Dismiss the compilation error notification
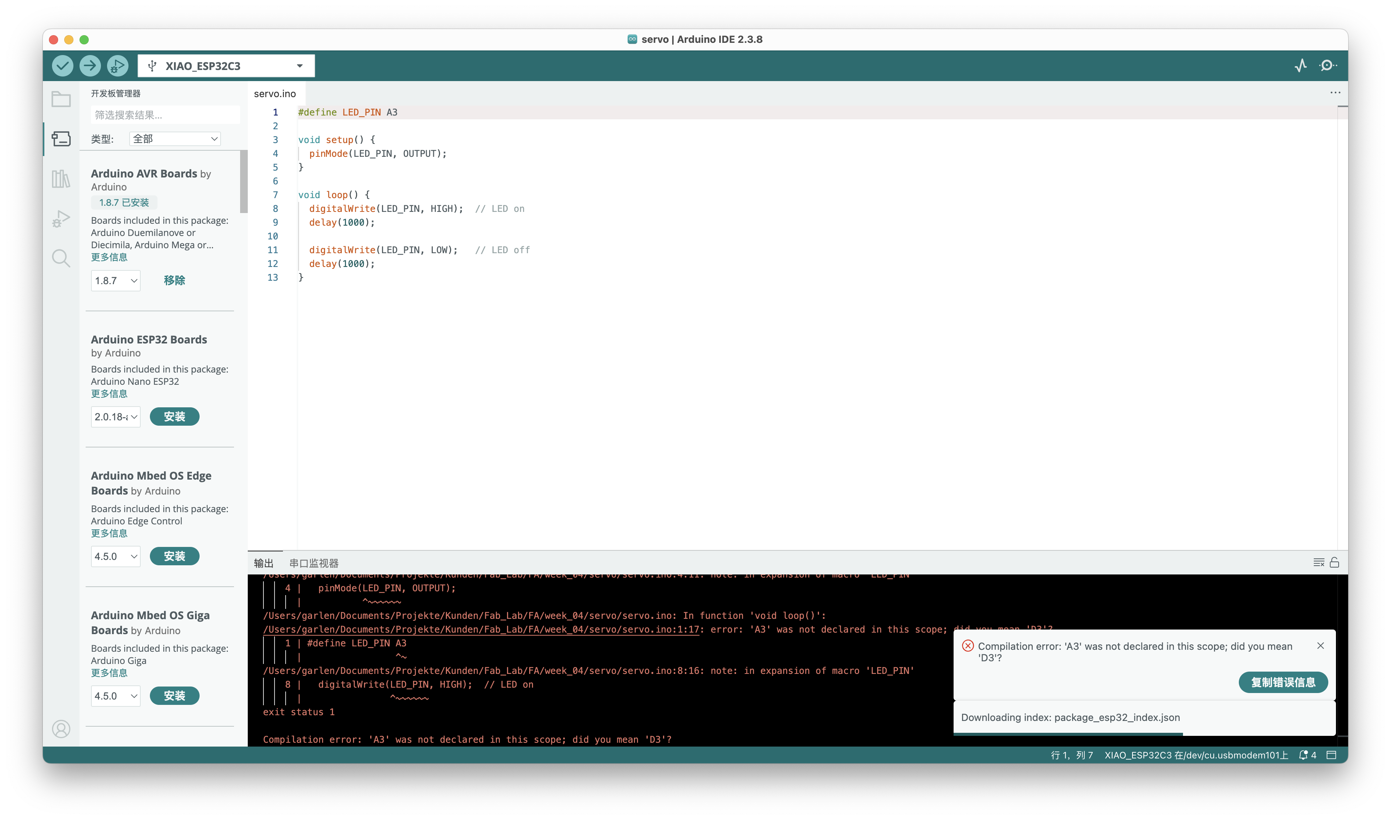 tap(1320, 645)
